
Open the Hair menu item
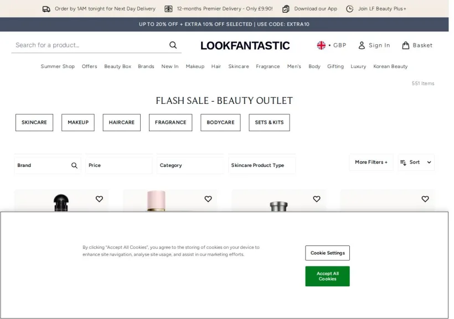(216, 66)
